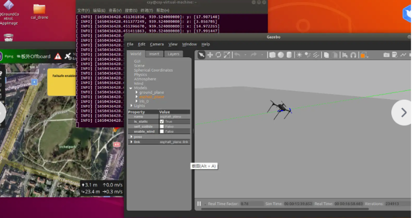Expand the pose property row
412x218 pixels.
tap(131, 137)
